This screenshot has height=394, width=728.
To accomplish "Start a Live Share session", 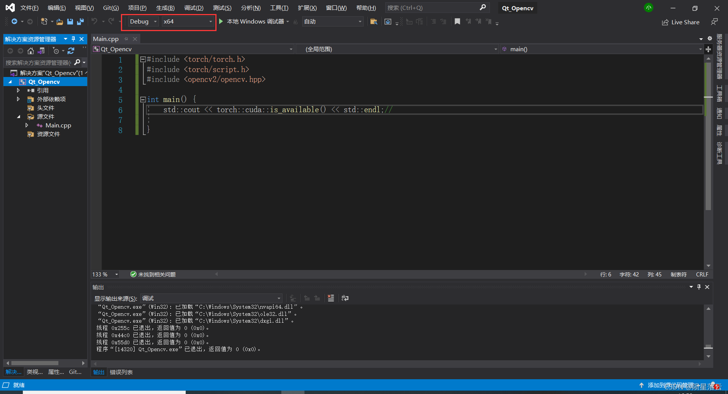I will tap(681, 22).
